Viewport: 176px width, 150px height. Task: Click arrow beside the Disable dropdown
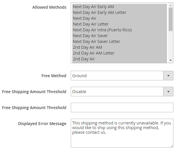[168, 92]
